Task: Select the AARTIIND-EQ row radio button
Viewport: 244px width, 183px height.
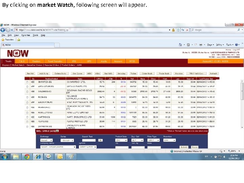Action: (x=27, y=117)
